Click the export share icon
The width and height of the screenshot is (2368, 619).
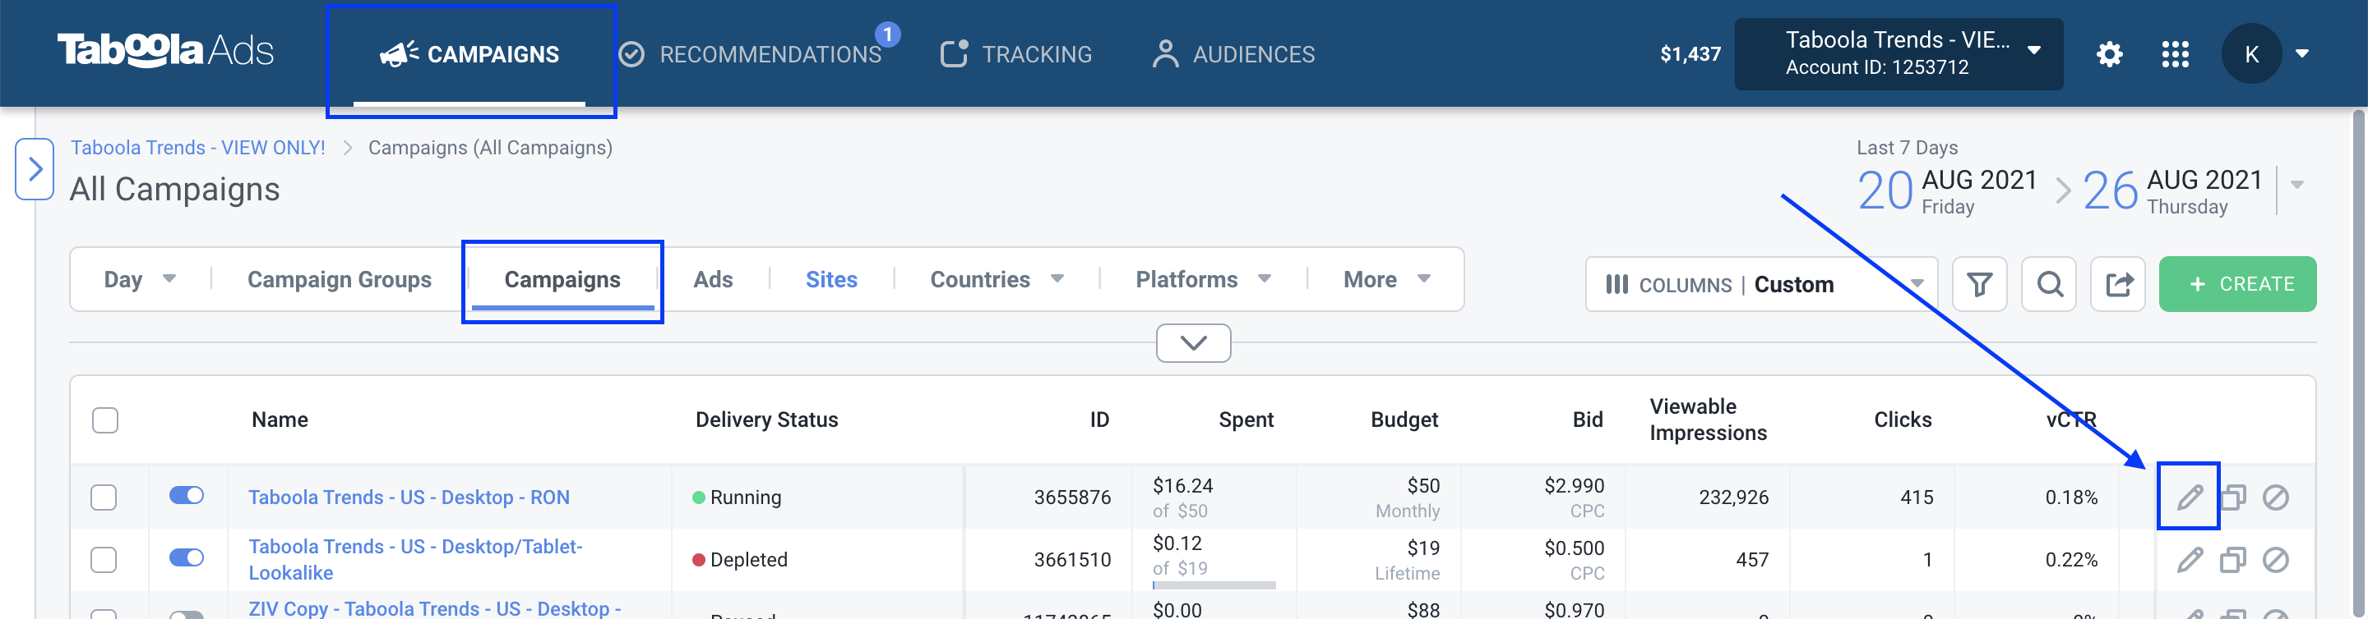click(2118, 285)
